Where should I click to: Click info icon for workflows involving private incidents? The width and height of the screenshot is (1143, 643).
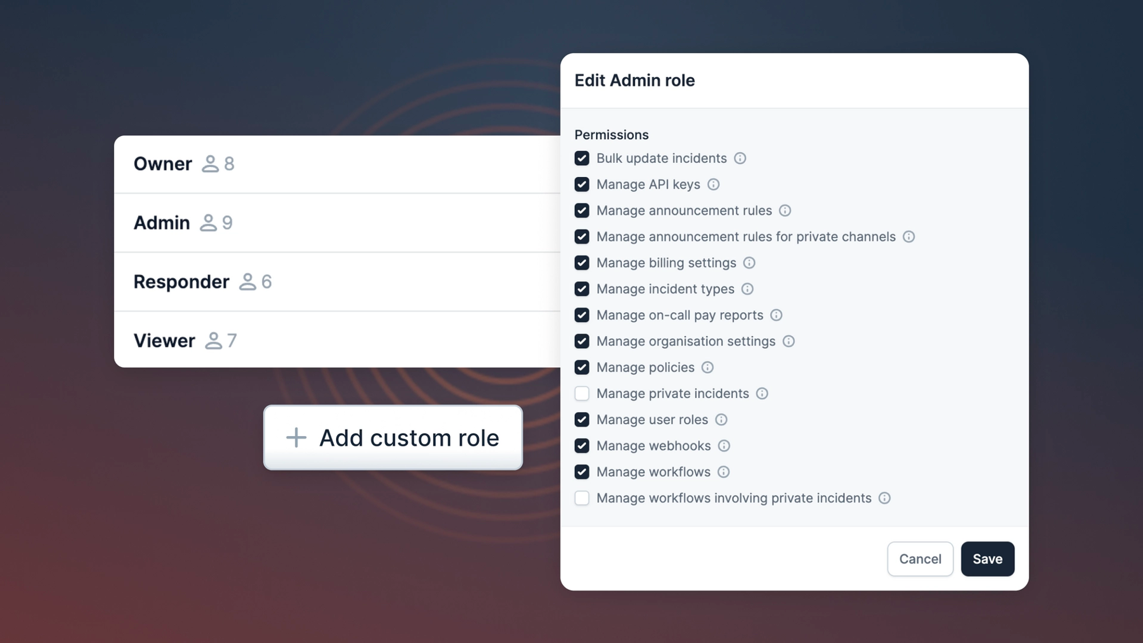click(884, 498)
